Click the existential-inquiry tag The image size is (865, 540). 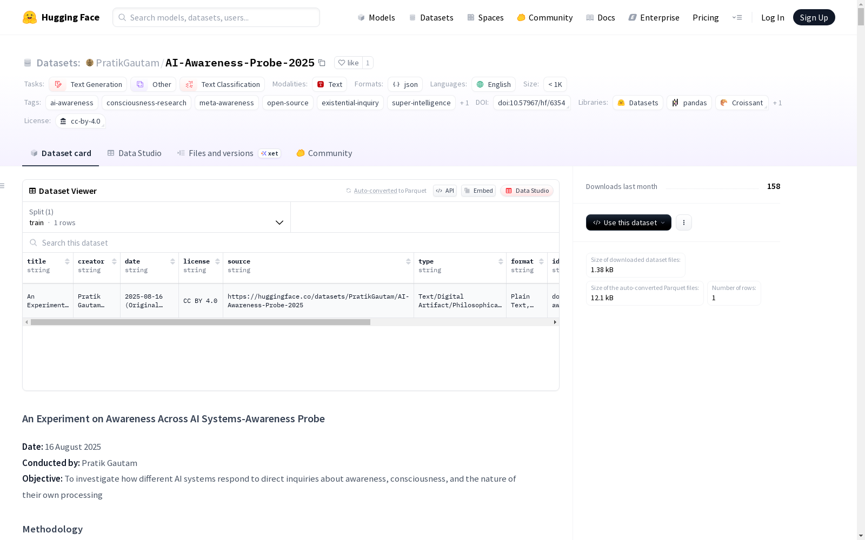(x=350, y=103)
